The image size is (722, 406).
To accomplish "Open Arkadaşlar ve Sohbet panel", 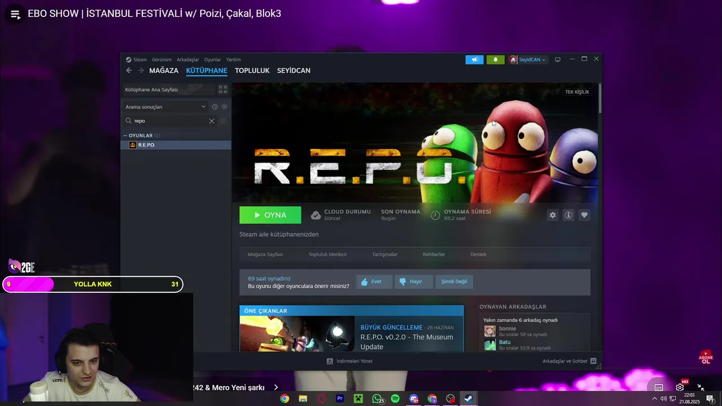I will click(570, 361).
